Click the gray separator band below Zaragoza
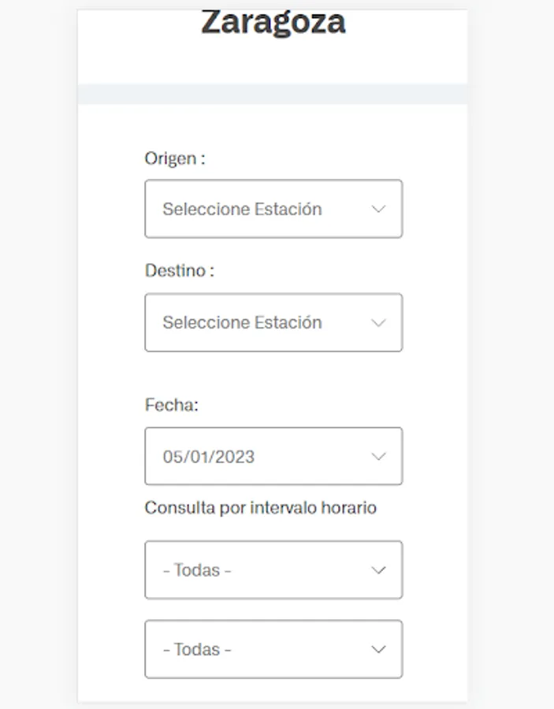 (273, 94)
